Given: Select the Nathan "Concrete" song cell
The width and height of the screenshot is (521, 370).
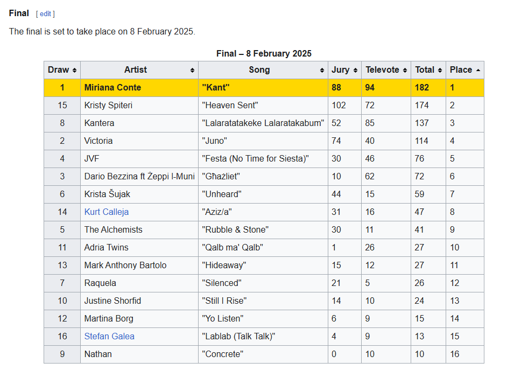Looking at the screenshot, I should tap(263, 354).
